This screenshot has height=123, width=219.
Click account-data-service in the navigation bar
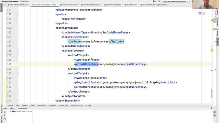10,1
